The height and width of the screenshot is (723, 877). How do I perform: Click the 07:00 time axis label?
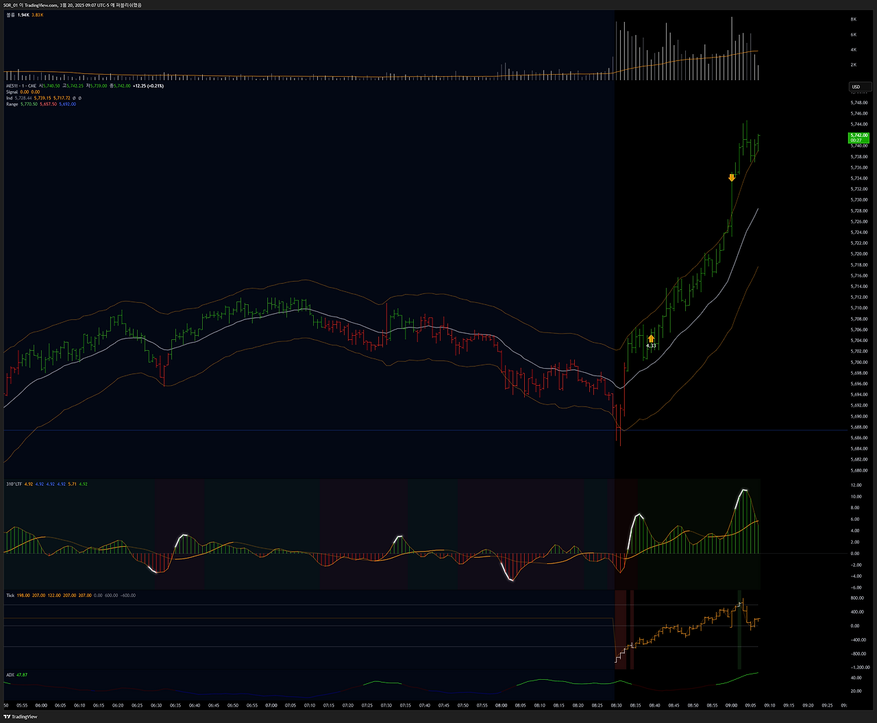click(271, 704)
